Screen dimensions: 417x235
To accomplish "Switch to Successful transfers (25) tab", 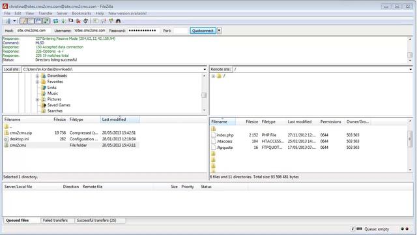I will tap(96, 221).
